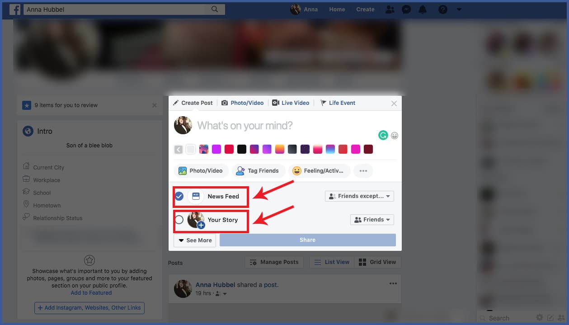
Task: Open the notifications bell
Action: (x=423, y=9)
